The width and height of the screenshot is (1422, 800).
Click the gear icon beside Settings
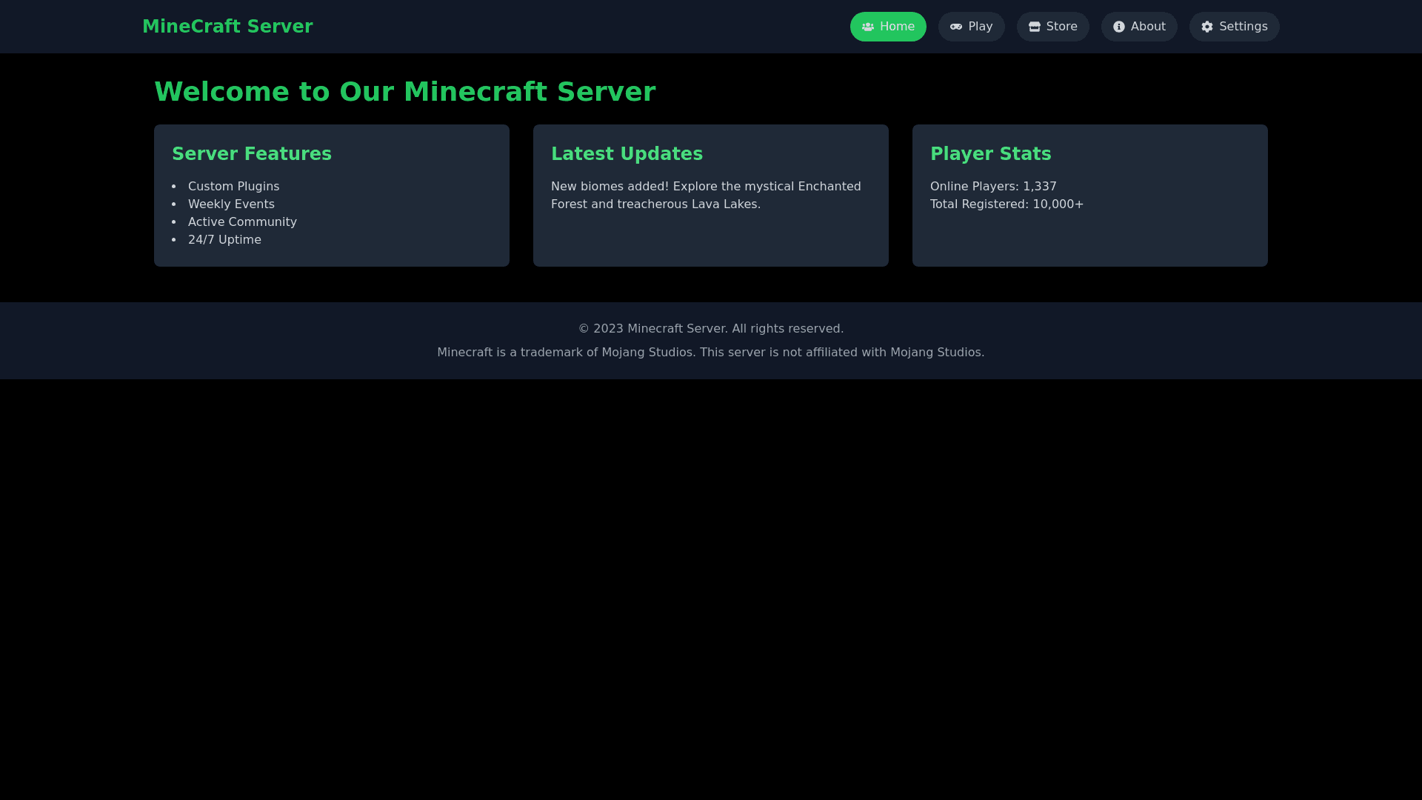(x=1207, y=27)
